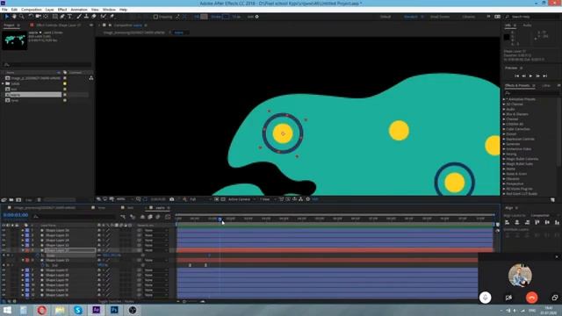Image resolution: width=562 pixels, height=316 pixels.
Task: Open the Effect menu
Action: (62, 10)
